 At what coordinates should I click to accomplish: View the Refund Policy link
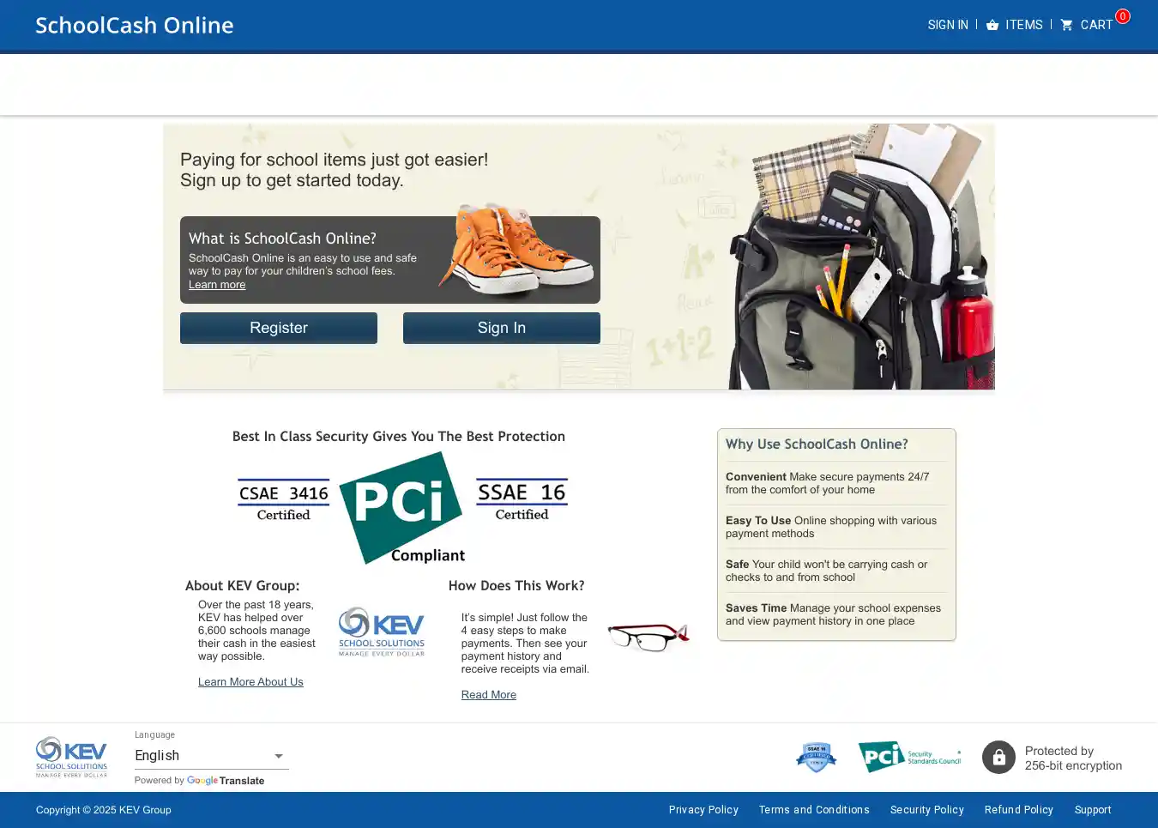[1018, 810]
